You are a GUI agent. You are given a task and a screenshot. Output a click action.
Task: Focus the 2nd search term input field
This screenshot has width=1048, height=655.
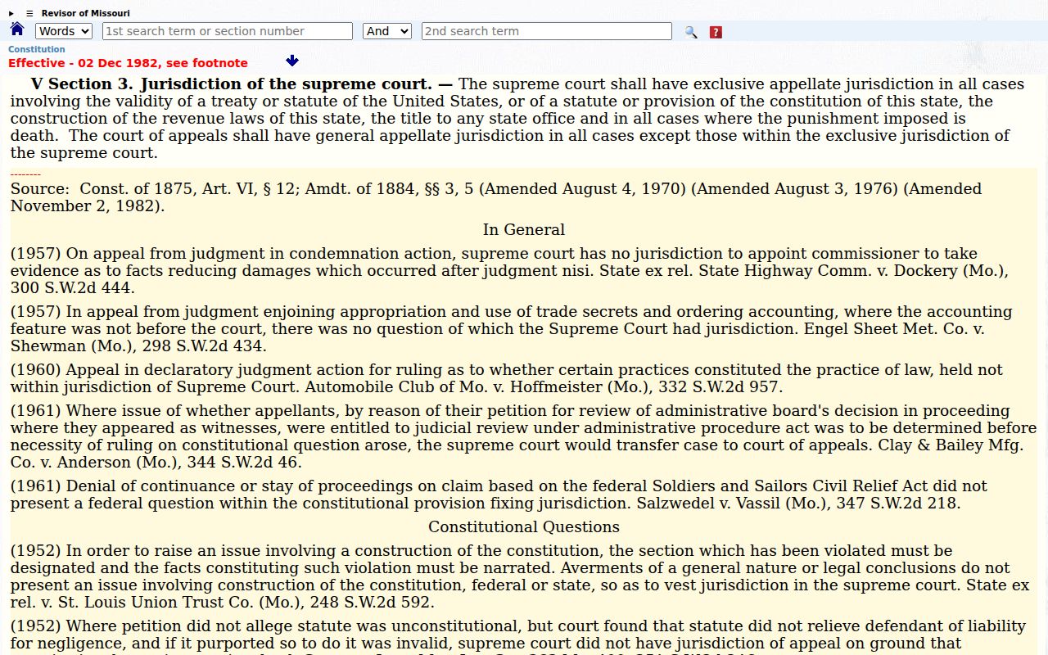547,31
